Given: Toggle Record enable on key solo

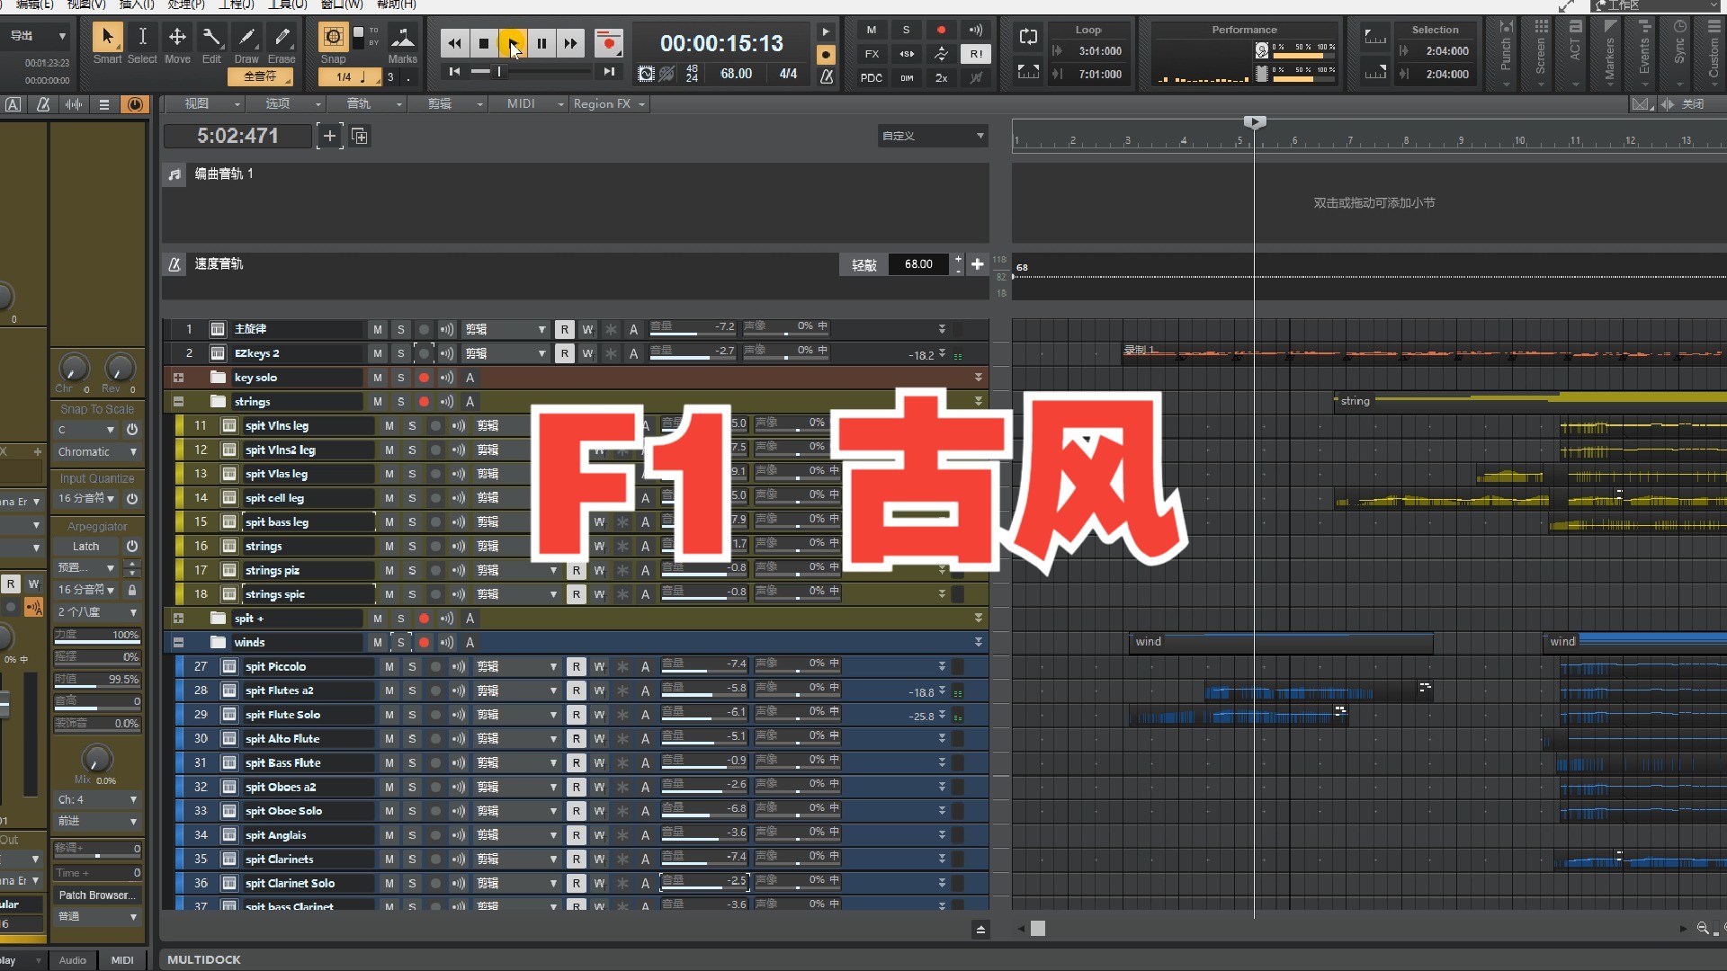Looking at the screenshot, I should pos(424,377).
